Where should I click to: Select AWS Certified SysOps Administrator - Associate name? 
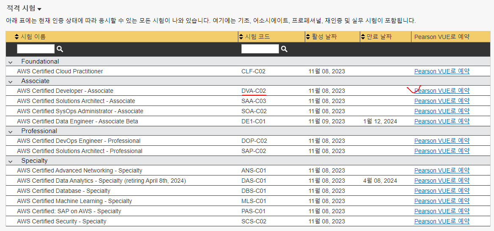coord(80,111)
